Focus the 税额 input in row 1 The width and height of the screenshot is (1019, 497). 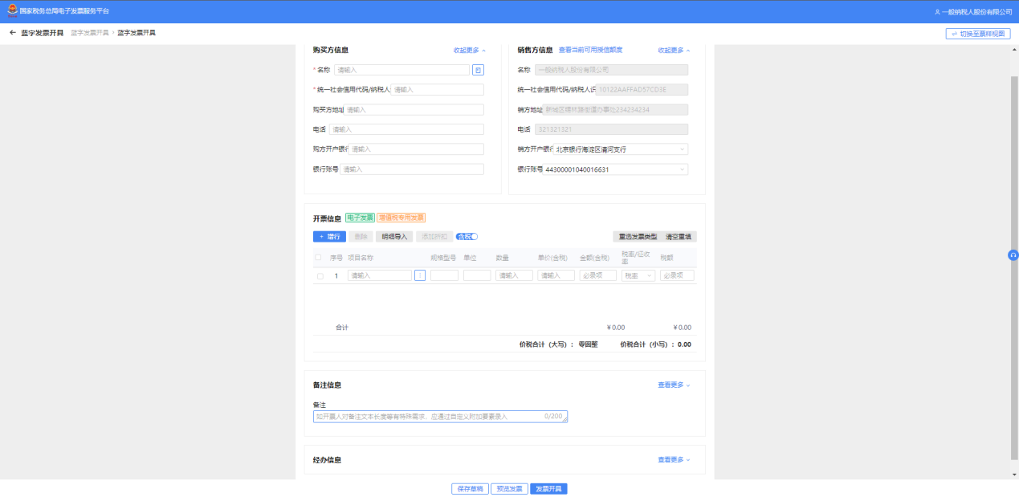677,275
